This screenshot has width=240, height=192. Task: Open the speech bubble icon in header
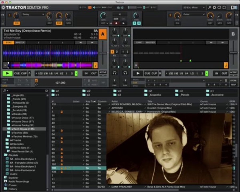[219, 7]
